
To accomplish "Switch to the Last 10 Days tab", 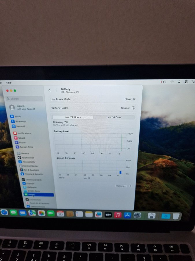I will pos(114,117).
